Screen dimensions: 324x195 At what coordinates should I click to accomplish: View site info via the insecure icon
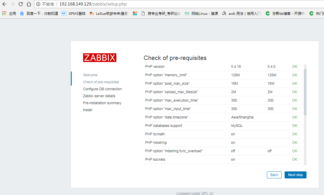(x=38, y=4)
